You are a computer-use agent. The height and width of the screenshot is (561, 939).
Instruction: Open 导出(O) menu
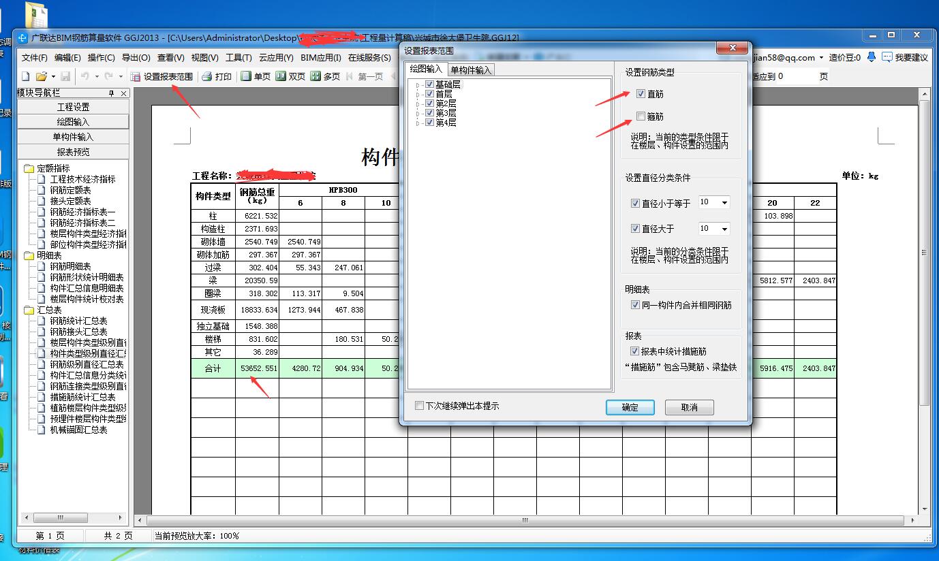[136, 58]
